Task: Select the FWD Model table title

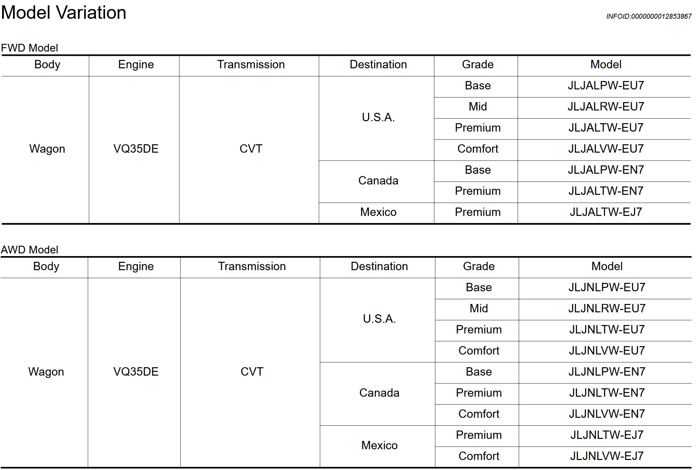Action: click(x=29, y=48)
